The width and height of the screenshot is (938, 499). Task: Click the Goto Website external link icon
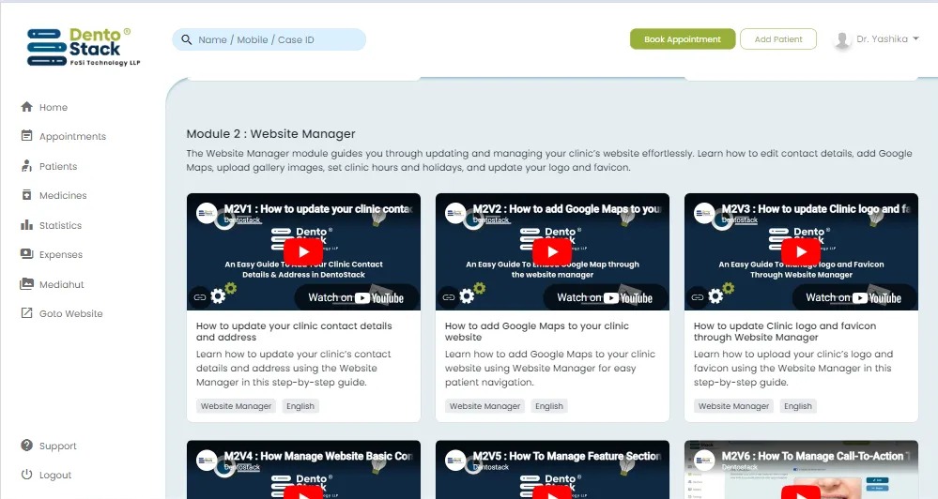coord(26,313)
